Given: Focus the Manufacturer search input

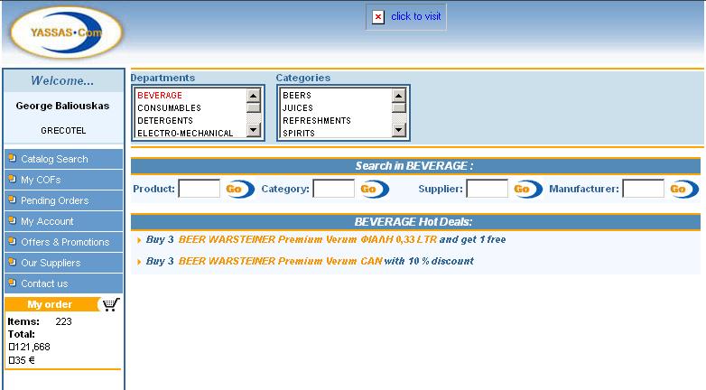Looking at the screenshot, I should [643, 189].
